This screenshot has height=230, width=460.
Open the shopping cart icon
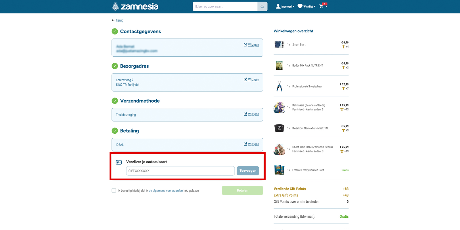(x=321, y=6)
